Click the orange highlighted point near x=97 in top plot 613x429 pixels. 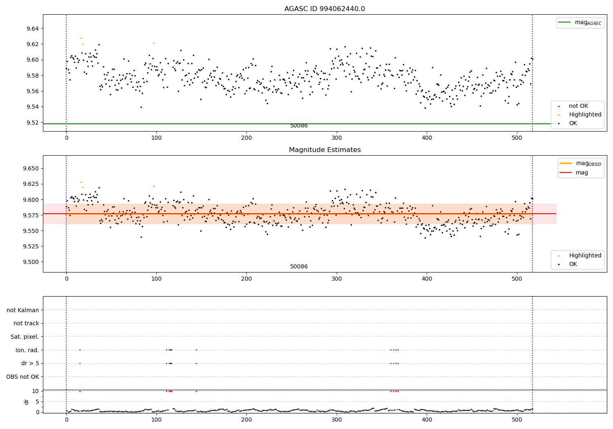tap(154, 43)
